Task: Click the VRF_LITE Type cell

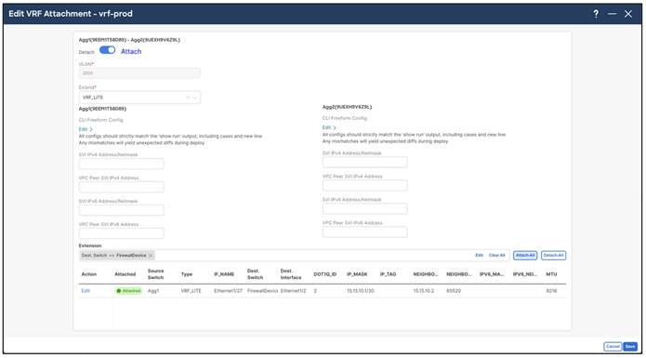Action: click(x=191, y=291)
